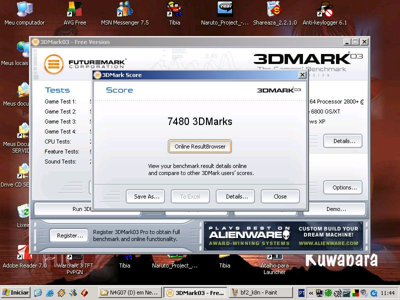Click Close in the 3DMark Score dialog
The width and height of the screenshot is (400, 300).
pyautogui.click(x=280, y=196)
